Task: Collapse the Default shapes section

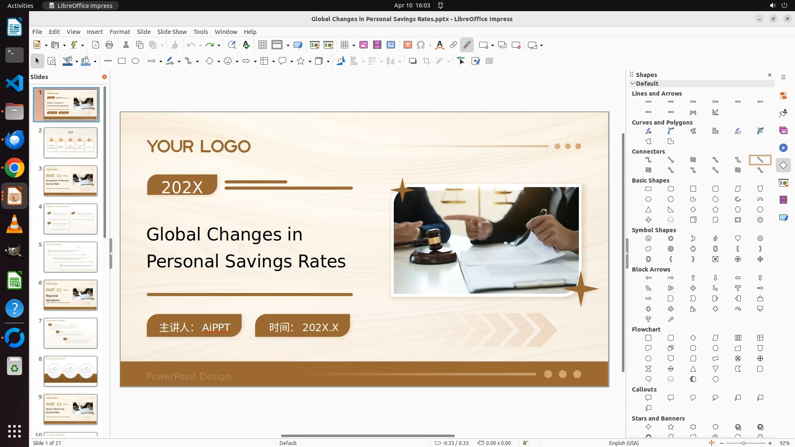Action: click(x=633, y=84)
